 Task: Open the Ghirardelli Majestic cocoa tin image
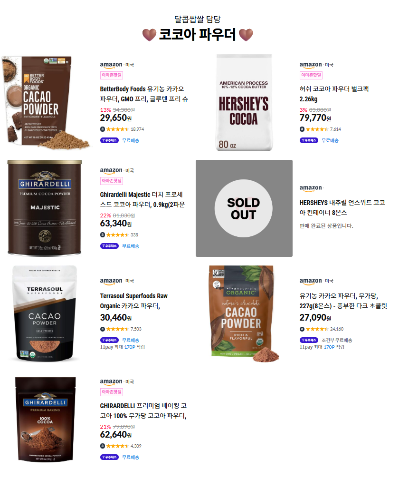coord(45,208)
